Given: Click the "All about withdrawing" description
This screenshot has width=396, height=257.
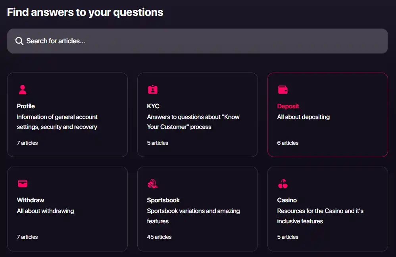Looking at the screenshot, I should 46,211.
